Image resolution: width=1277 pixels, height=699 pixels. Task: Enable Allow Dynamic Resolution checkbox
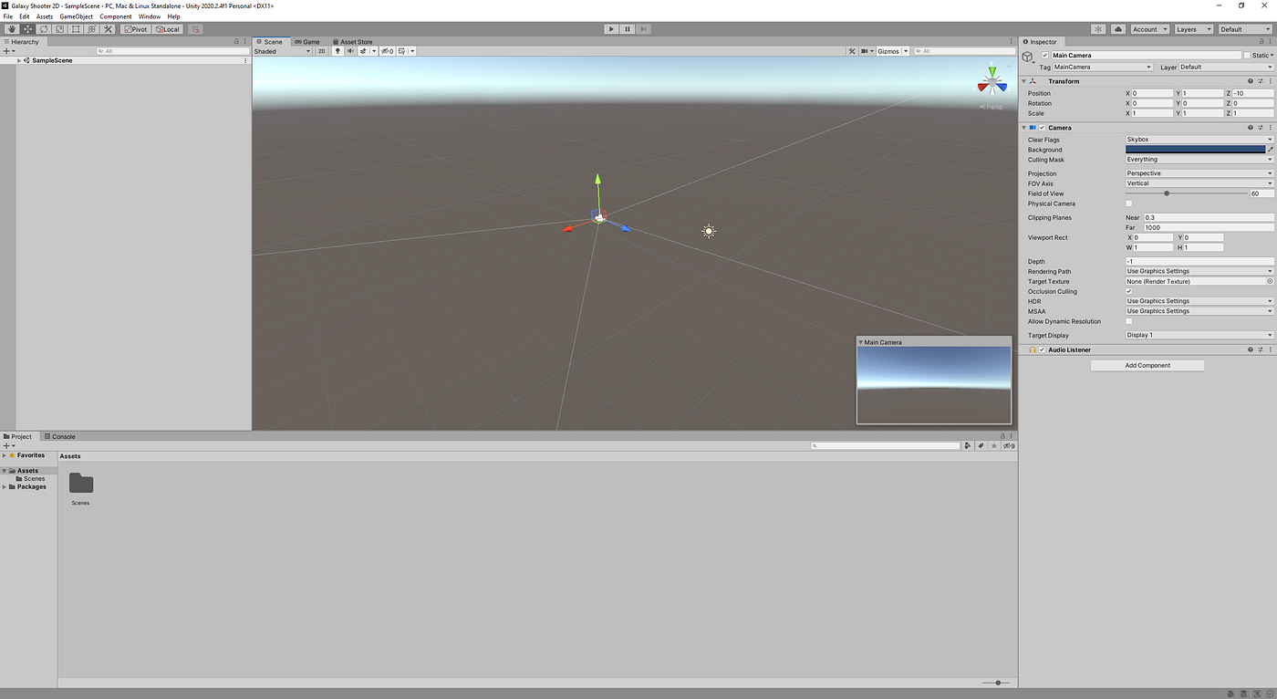point(1129,321)
